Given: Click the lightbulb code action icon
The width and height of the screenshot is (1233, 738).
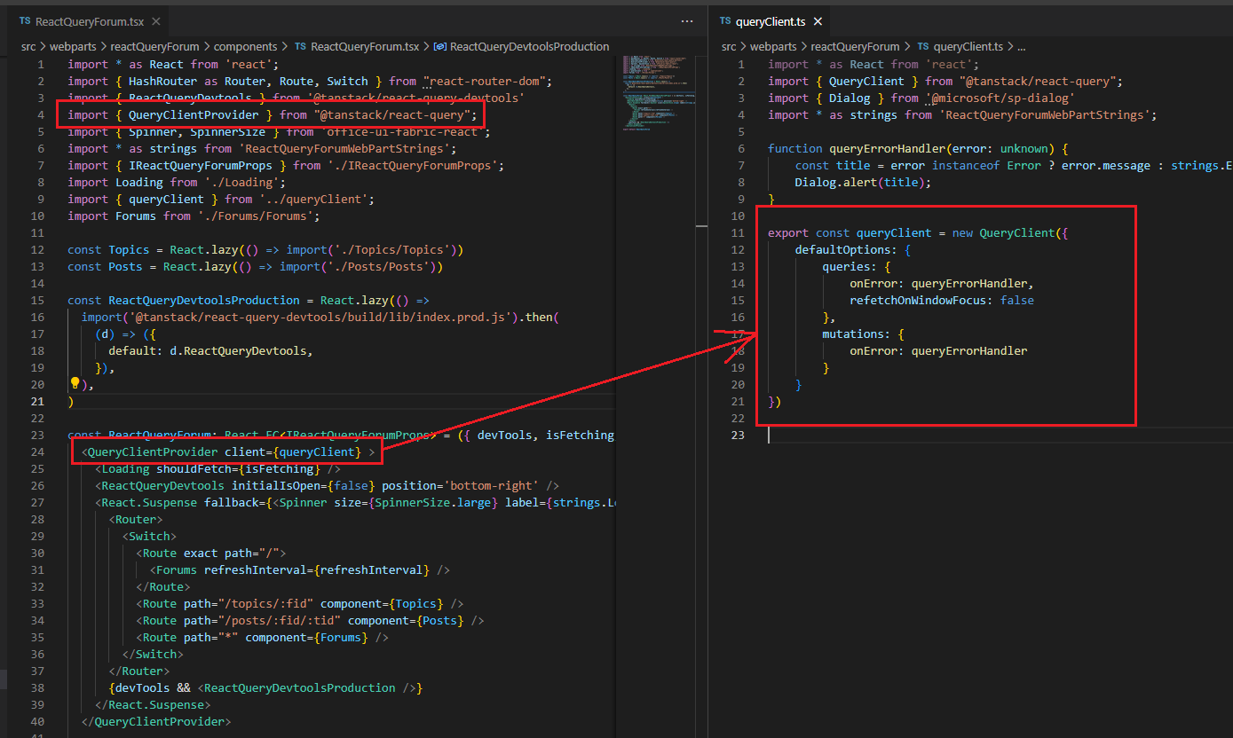Looking at the screenshot, I should point(75,384).
